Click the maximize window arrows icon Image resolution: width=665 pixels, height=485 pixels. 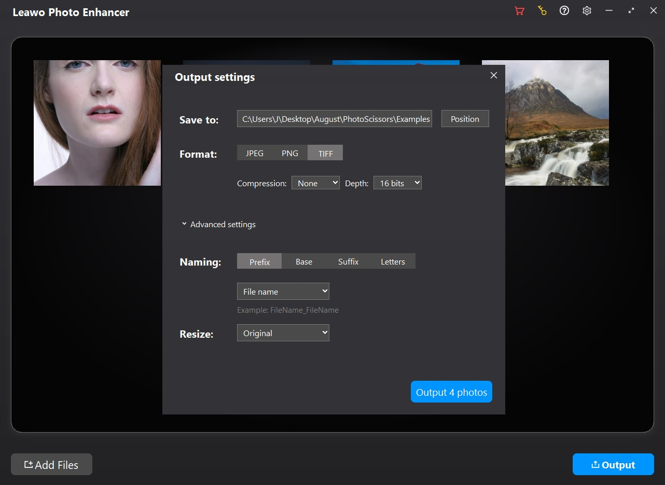click(631, 11)
